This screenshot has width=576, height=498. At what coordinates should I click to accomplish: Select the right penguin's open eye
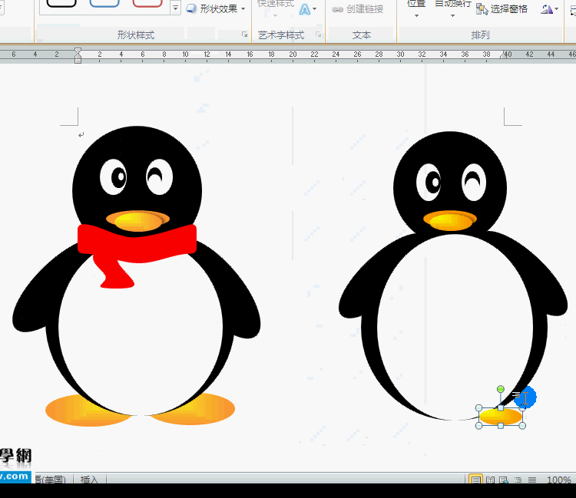point(429,182)
